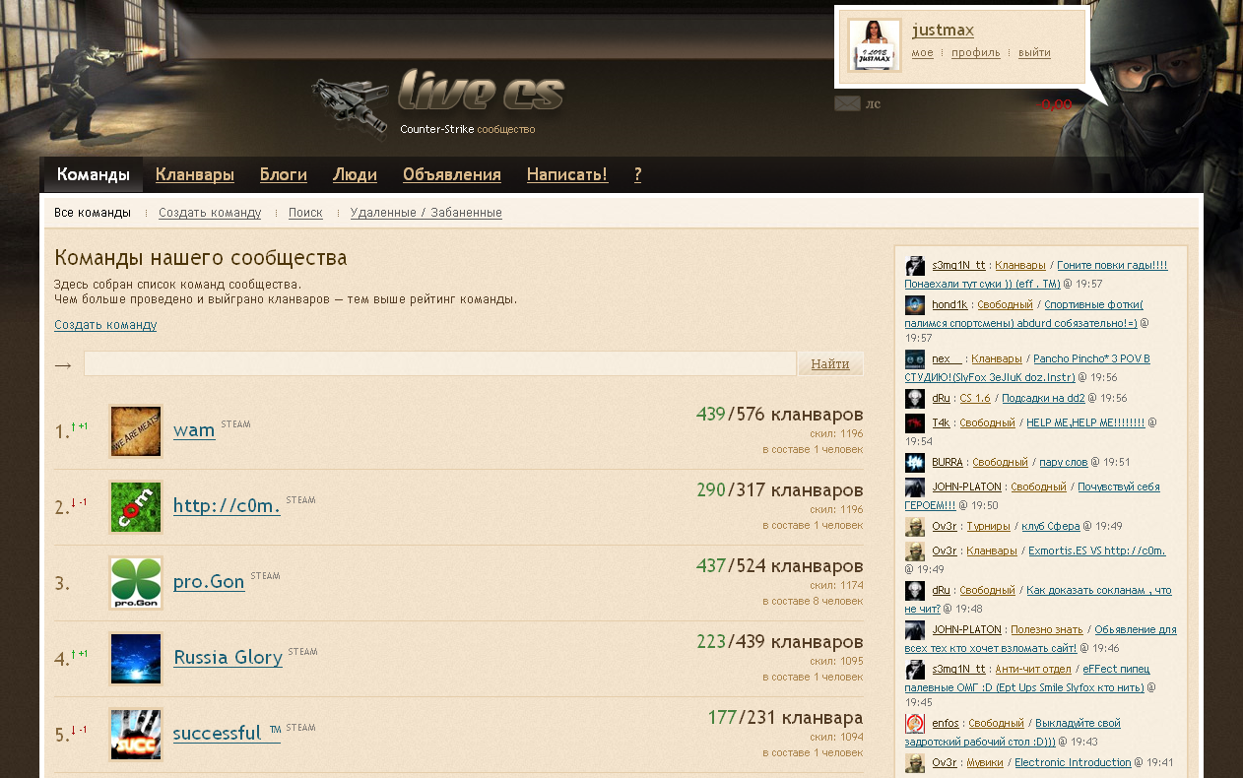Click the Полезно знать category link

coord(1046,630)
